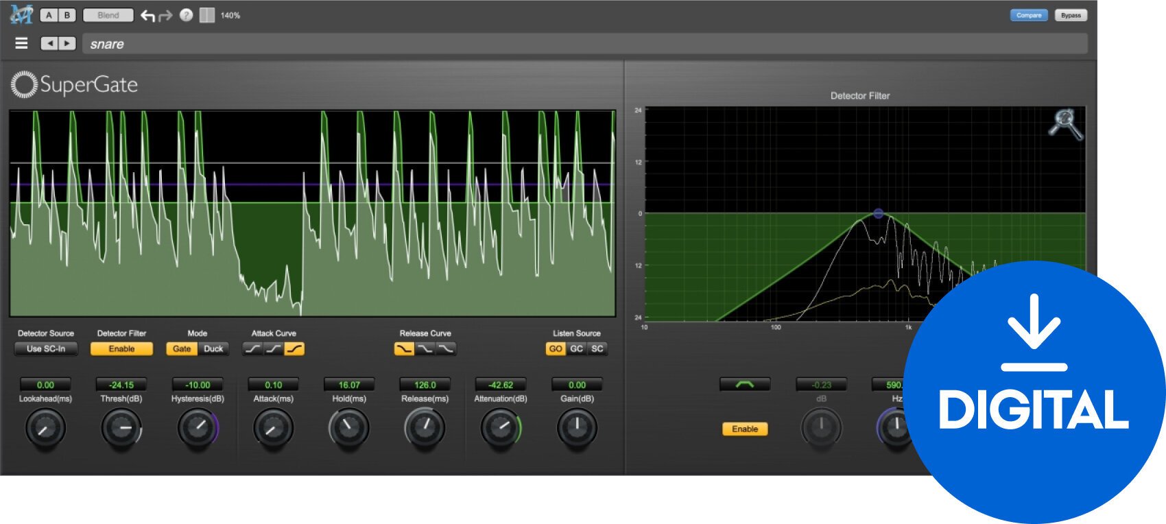Set listen source to GO
This screenshot has height=524, width=1166.
(x=556, y=348)
